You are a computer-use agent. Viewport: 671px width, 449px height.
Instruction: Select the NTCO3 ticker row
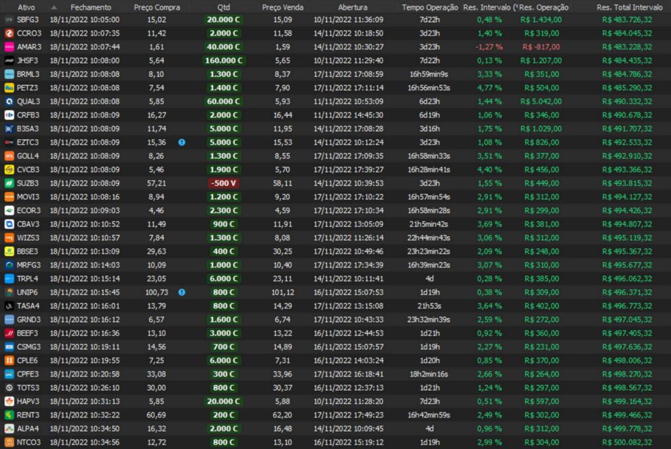(29, 442)
